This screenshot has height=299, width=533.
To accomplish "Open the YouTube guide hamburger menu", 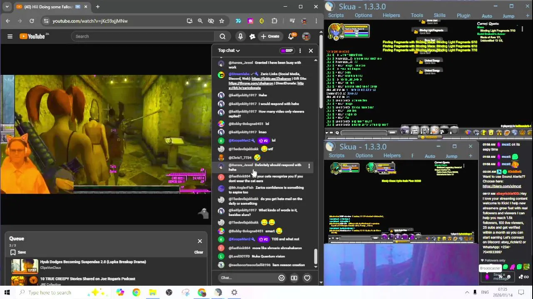I will pyautogui.click(x=10, y=36).
